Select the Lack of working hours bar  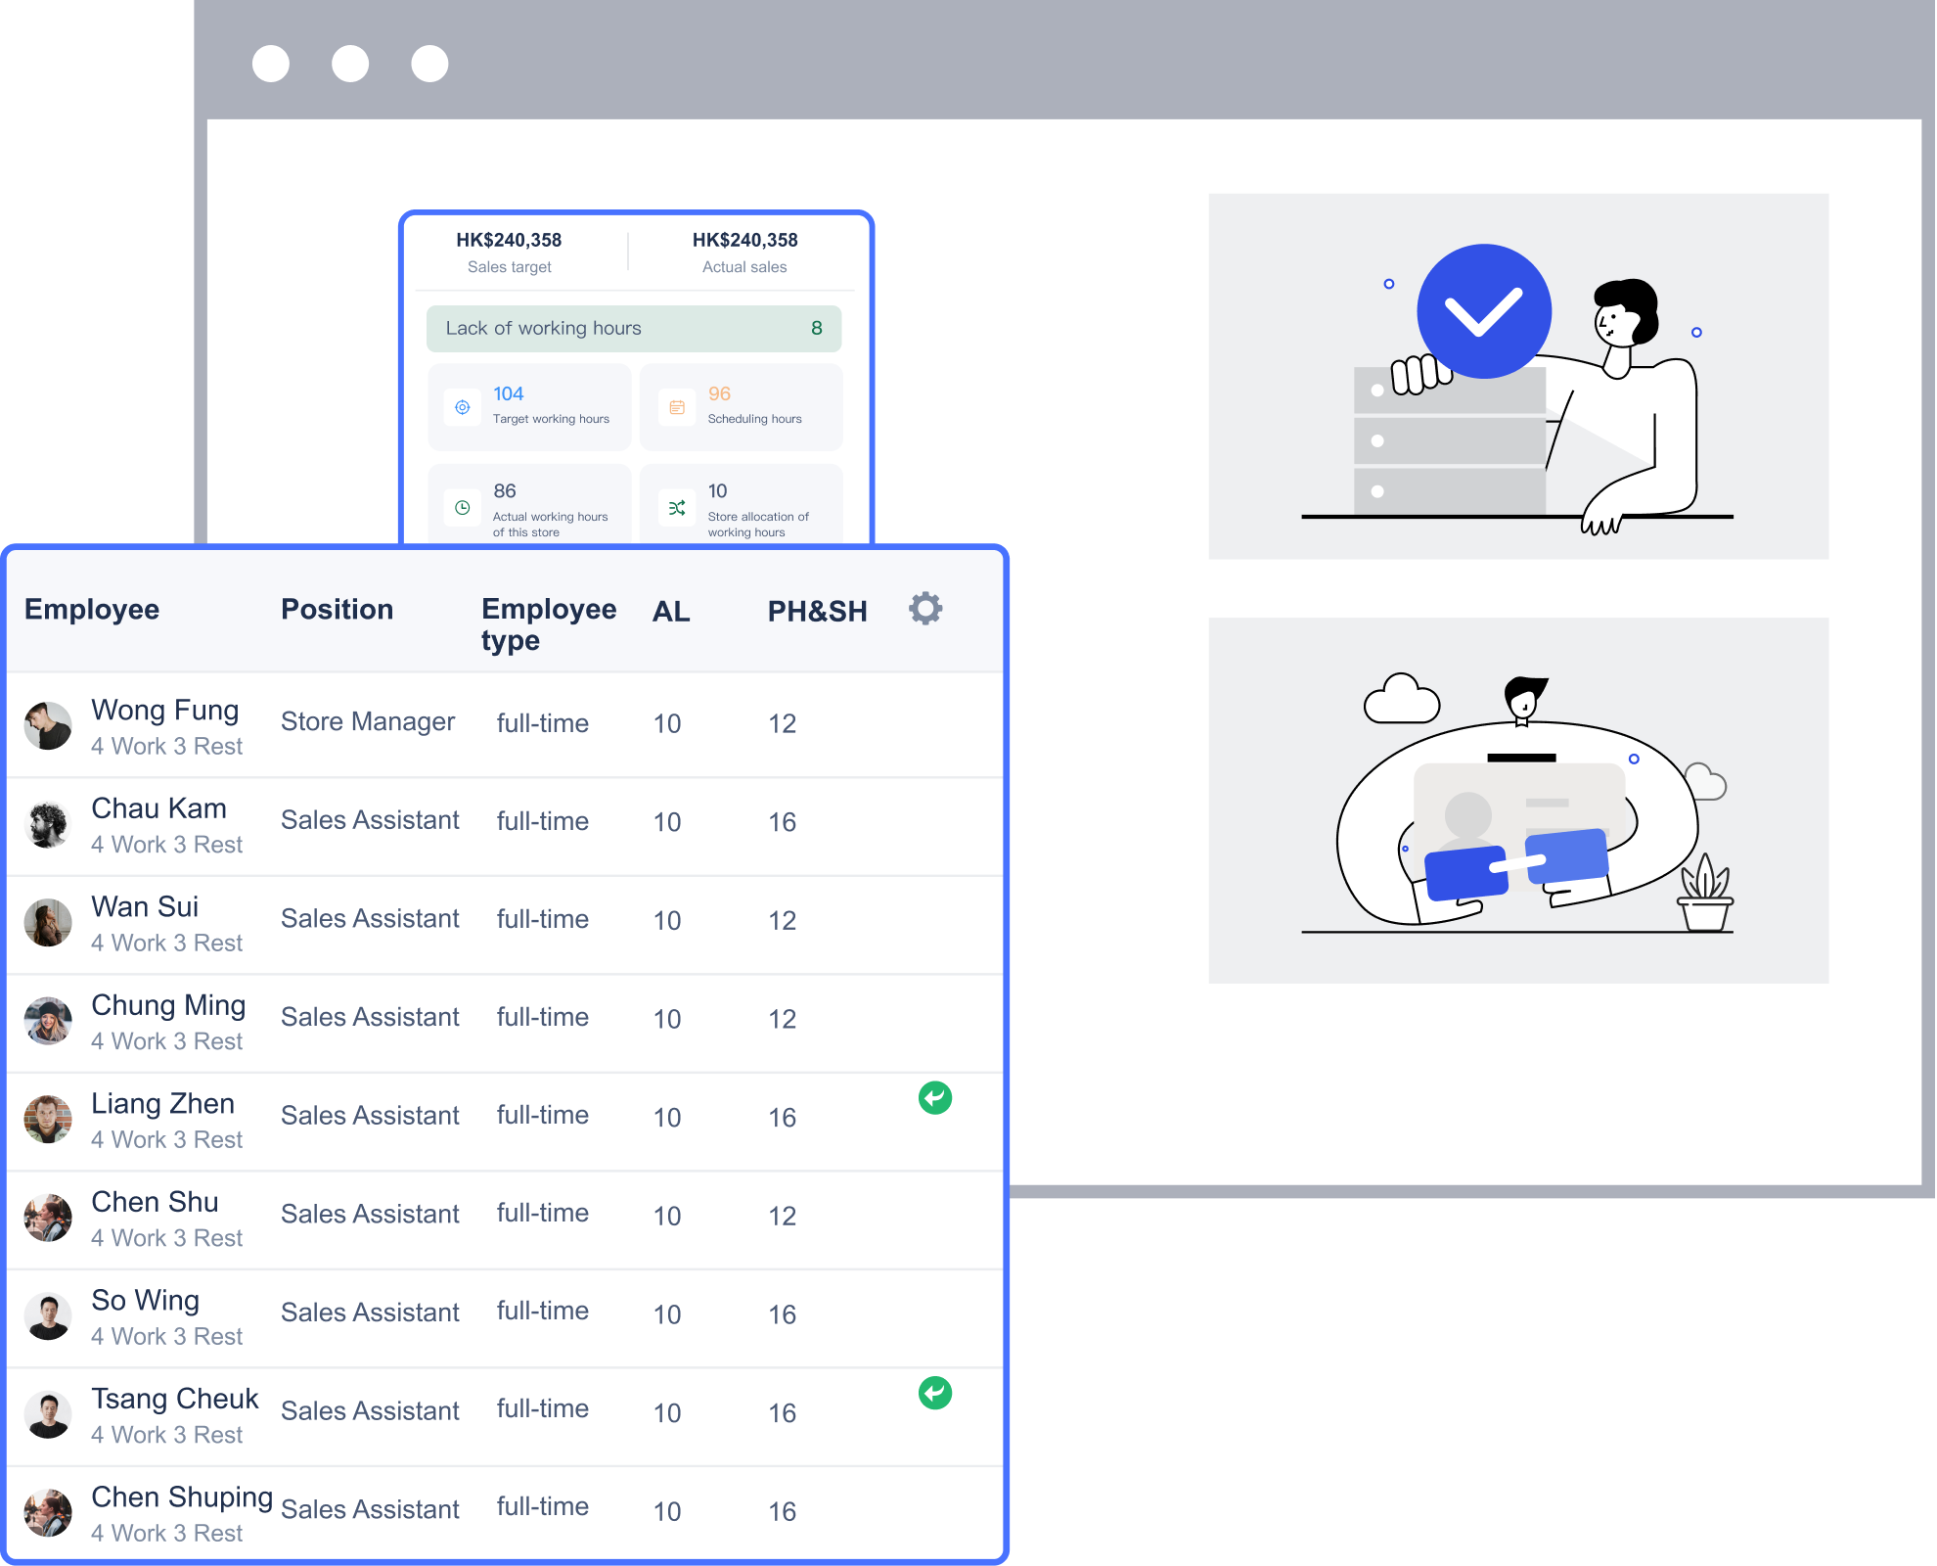[x=633, y=329]
